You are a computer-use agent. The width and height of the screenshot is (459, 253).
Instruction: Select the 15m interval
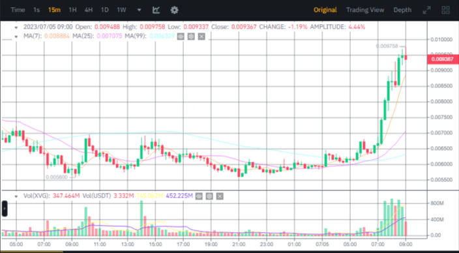55,10
